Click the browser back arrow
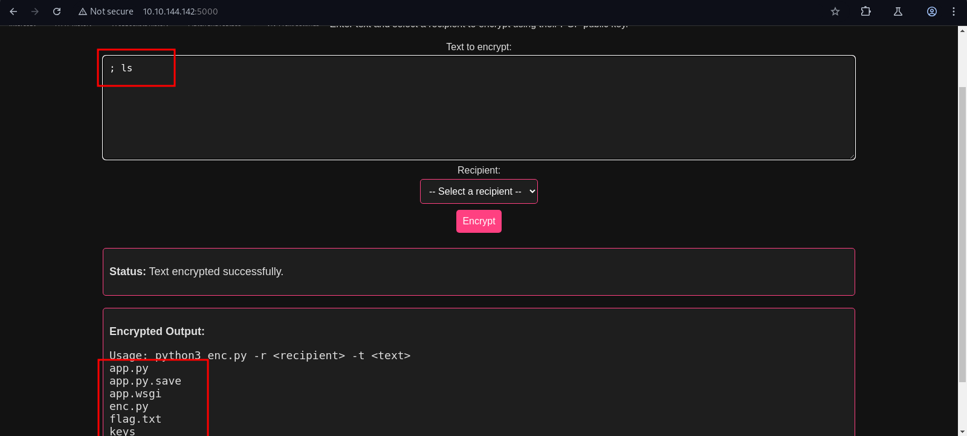Viewport: 967px width, 436px height. tap(13, 11)
